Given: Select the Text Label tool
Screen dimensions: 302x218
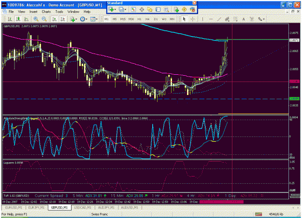Looking at the screenshot, I should click(252, 19).
